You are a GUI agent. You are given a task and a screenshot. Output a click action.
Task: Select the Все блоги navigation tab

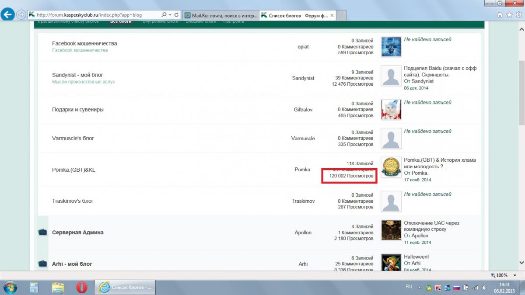(121, 21)
